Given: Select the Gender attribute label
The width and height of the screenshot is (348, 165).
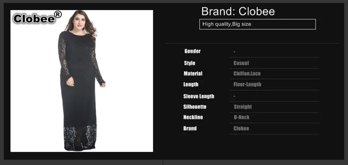Looking at the screenshot, I should click(x=193, y=51).
